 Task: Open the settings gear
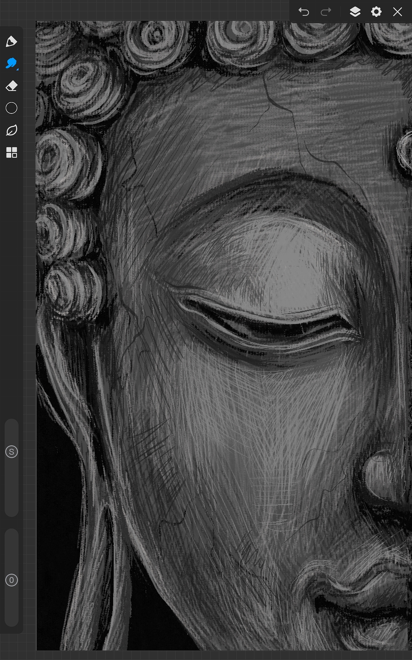pos(376,12)
